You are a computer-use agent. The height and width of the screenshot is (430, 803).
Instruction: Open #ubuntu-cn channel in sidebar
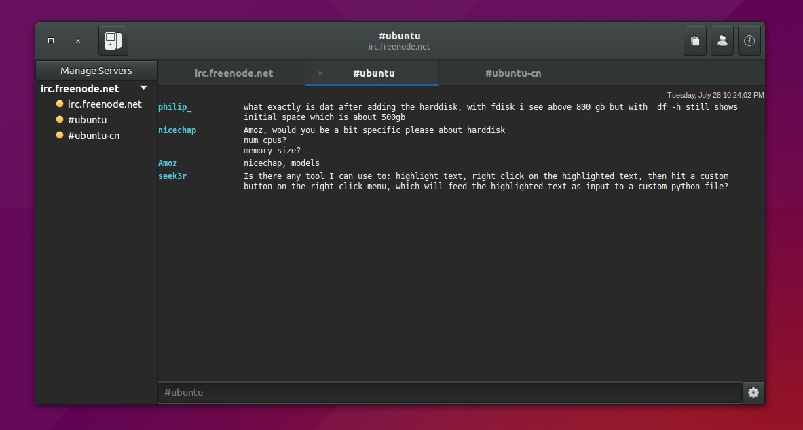point(94,136)
